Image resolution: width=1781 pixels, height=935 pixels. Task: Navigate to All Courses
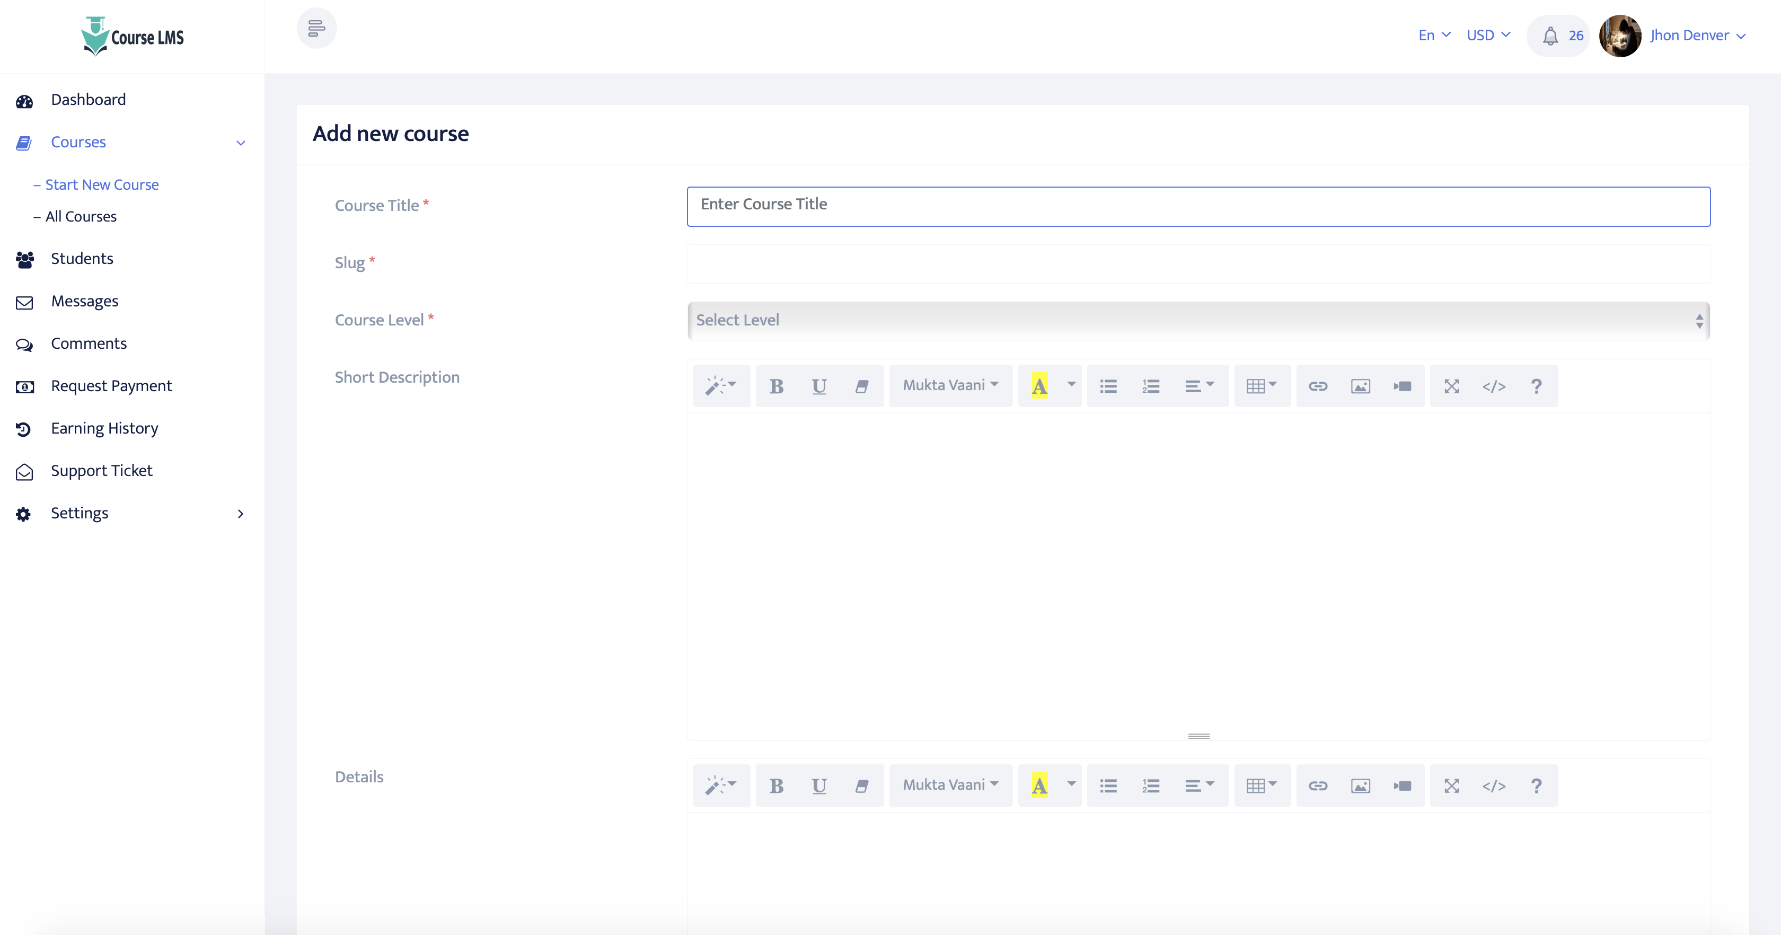pyautogui.click(x=80, y=216)
